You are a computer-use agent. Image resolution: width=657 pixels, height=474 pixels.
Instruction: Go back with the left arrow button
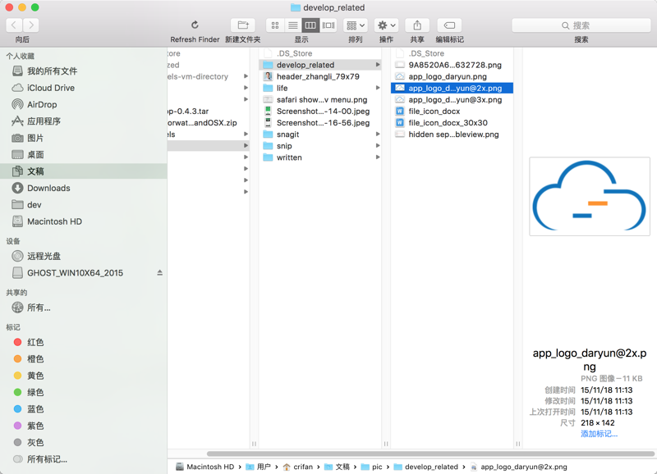pos(14,25)
